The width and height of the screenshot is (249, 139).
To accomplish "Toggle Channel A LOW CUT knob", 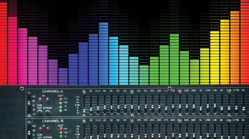I will (x=40, y=113).
